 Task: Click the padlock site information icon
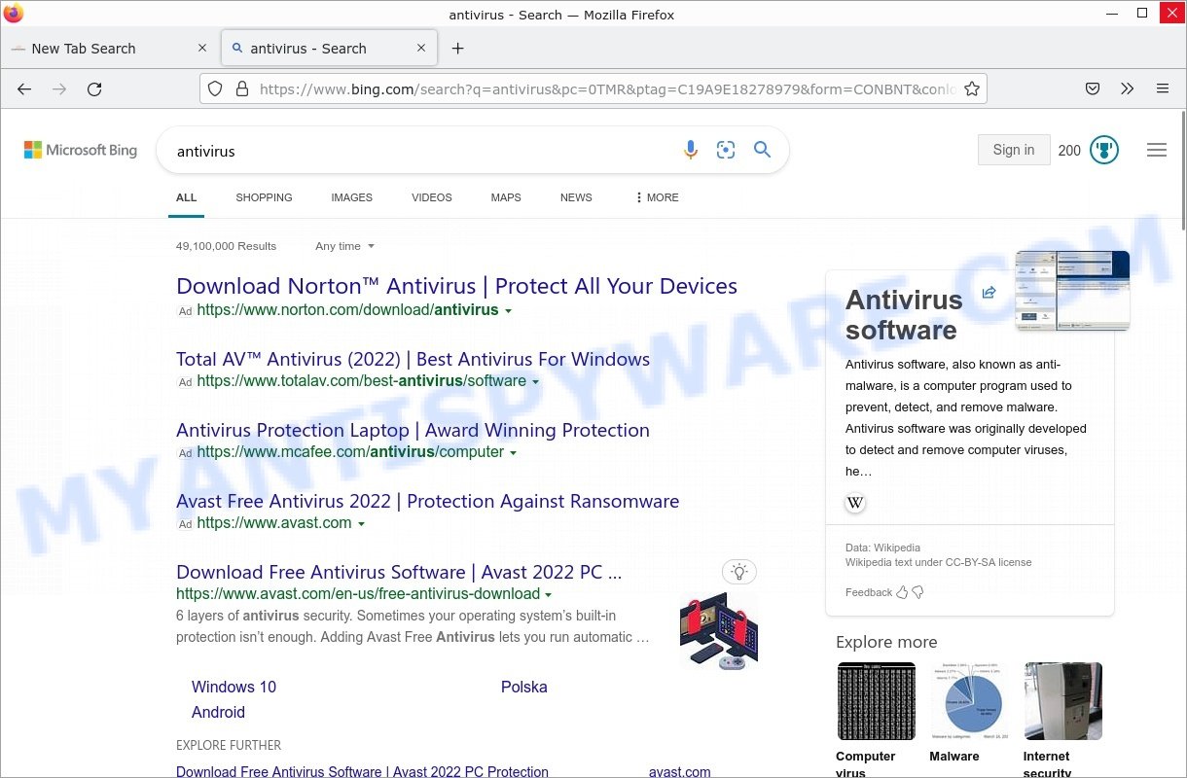242,88
